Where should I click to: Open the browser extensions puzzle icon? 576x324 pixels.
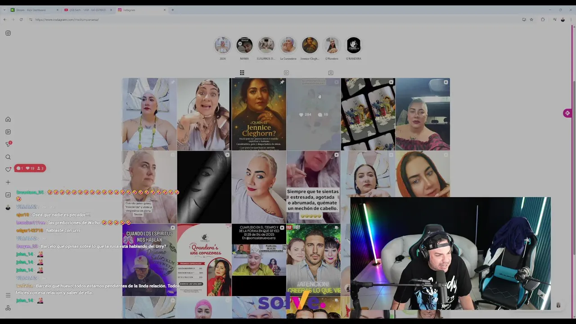click(543, 19)
